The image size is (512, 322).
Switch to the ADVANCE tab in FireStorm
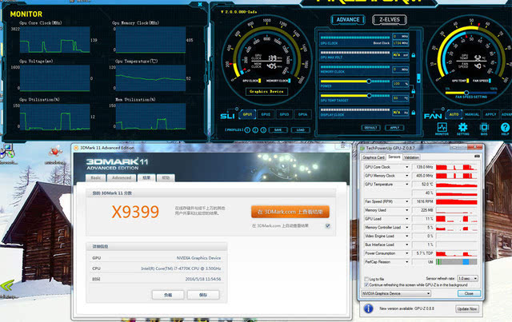348,19
